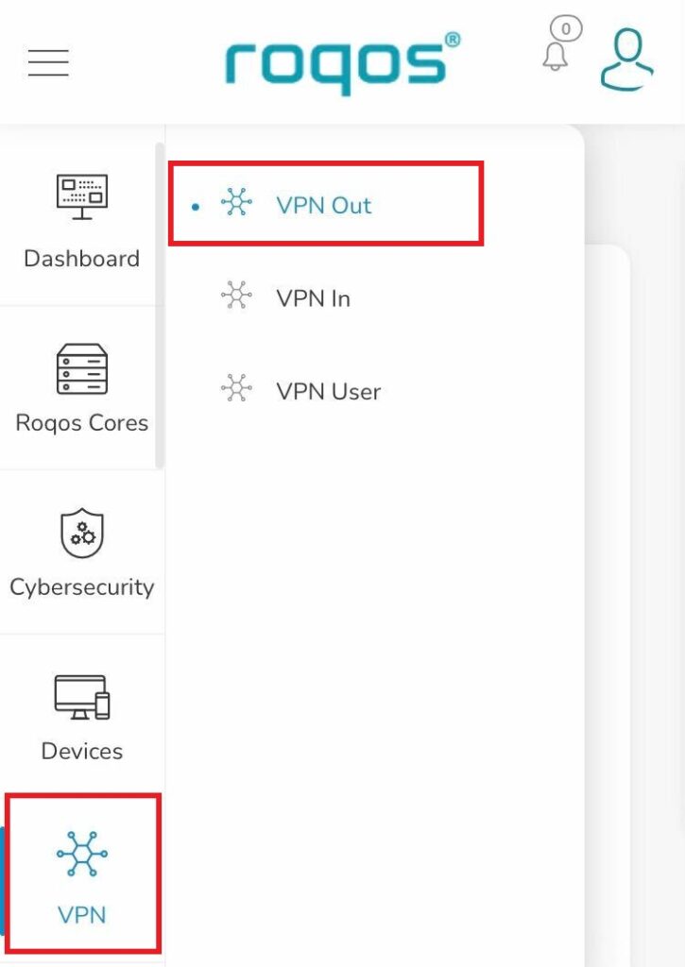Open the VPN In submenu item

[314, 298]
